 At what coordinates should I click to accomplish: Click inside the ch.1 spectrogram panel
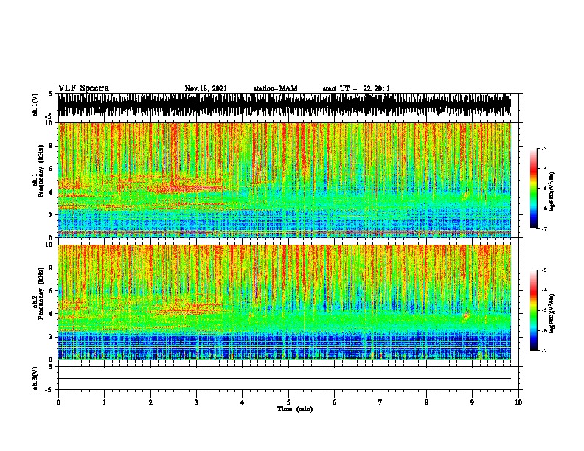point(285,180)
